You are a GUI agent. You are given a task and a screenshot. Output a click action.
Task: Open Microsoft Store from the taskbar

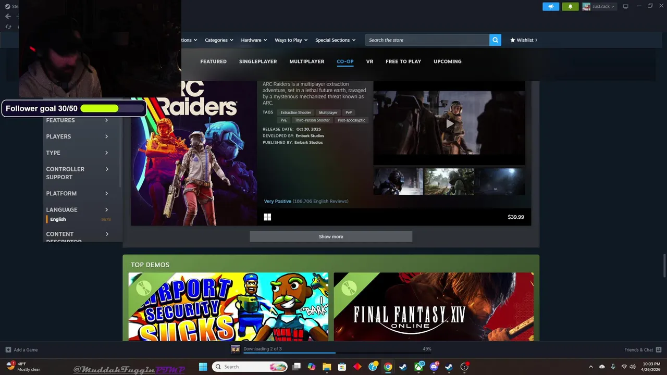pyautogui.click(x=342, y=367)
